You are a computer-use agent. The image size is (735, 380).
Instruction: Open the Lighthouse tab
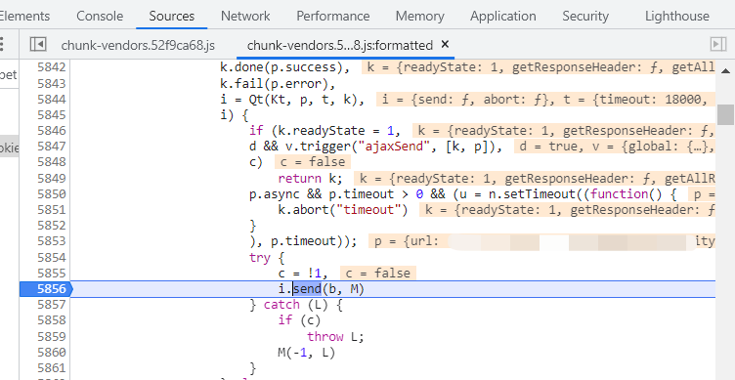[x=677, y=16]
